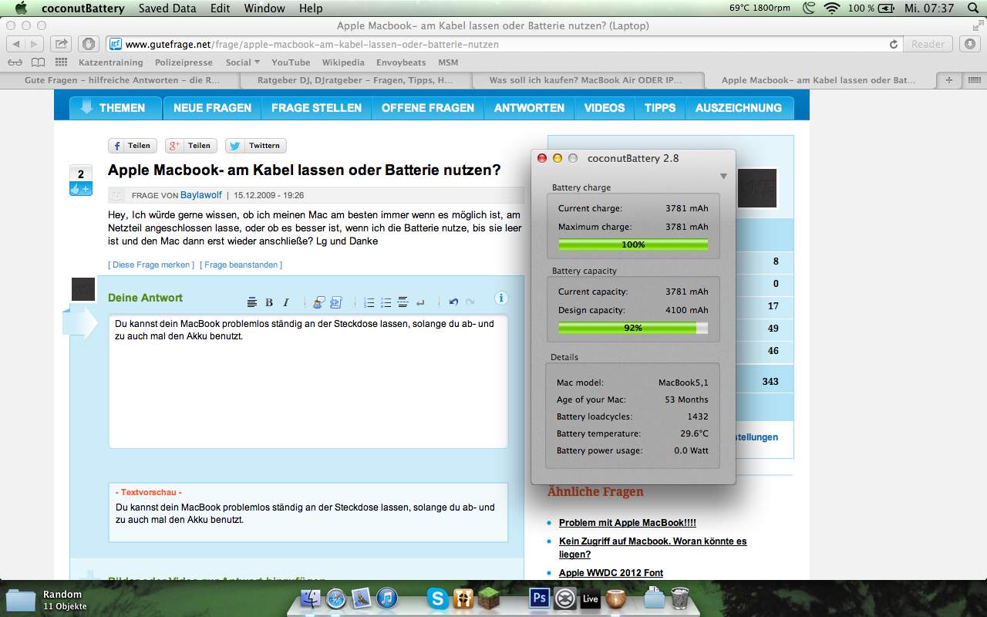
Task: Open the Help menu
Action: 311,8
